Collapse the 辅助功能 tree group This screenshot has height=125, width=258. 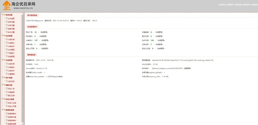tap(3, 85)
